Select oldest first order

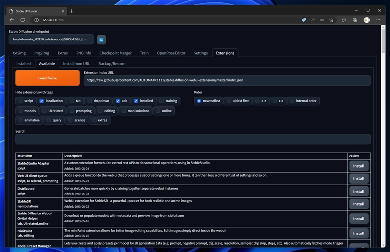pos(229,101)
